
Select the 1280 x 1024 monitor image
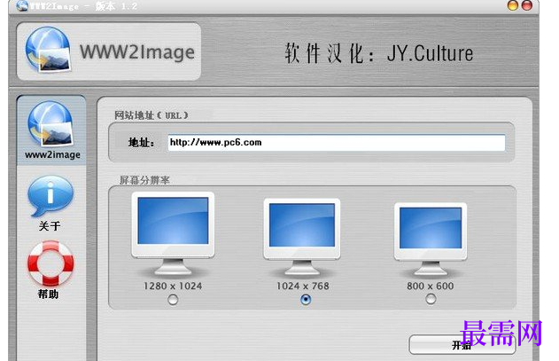(x=173, y=233)
